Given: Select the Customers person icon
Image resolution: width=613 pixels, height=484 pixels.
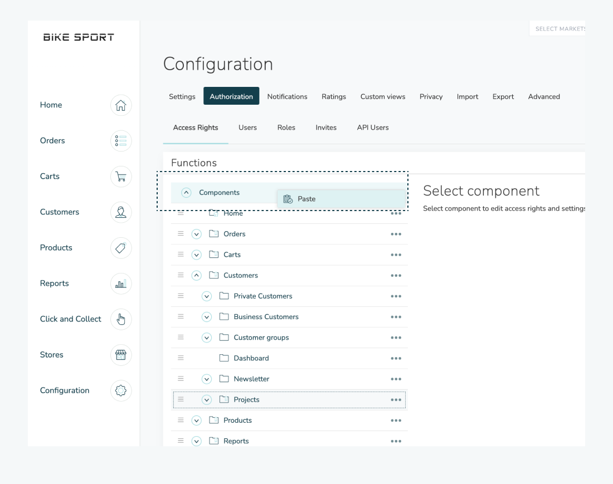Looking at the screenshot, I should [x=121, y=212].
